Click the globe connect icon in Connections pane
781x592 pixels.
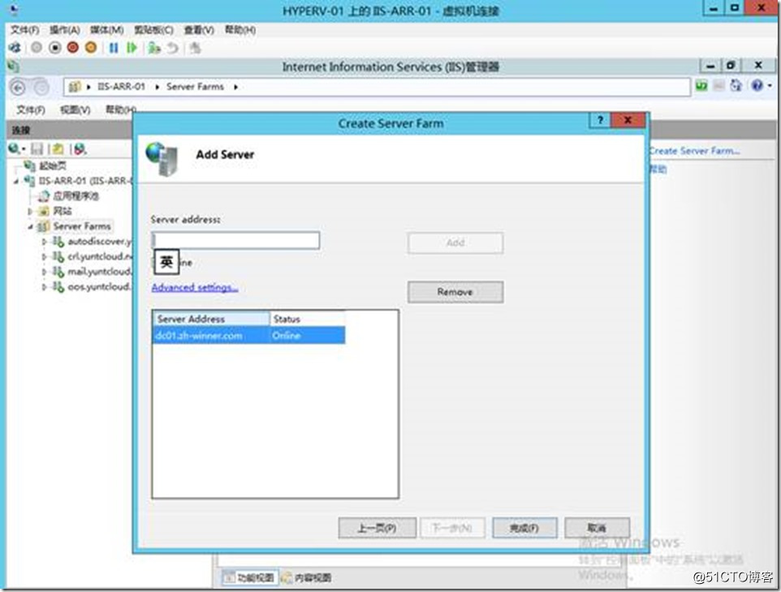[14, 148]
